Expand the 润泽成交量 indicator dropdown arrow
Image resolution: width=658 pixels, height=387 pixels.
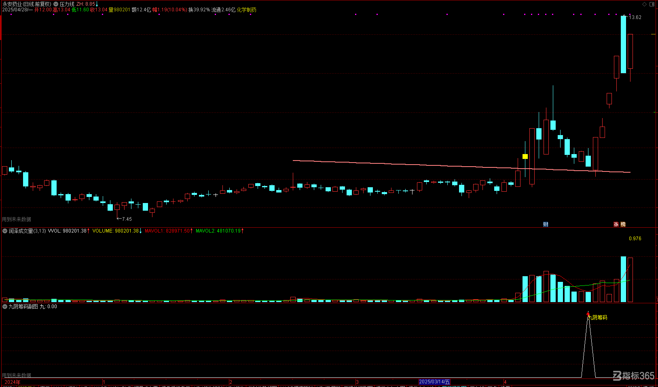click(x=5, y=231)
